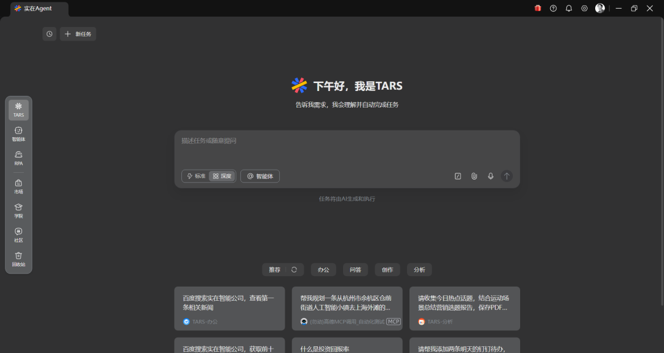
Task: Open card 请收集今日热点话题
Action: [465, 309]
